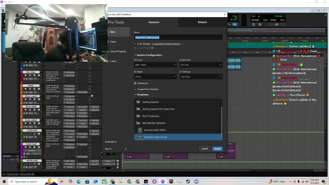
Task: Toggle input monitoring on Rec Here track
Action: 30,75
